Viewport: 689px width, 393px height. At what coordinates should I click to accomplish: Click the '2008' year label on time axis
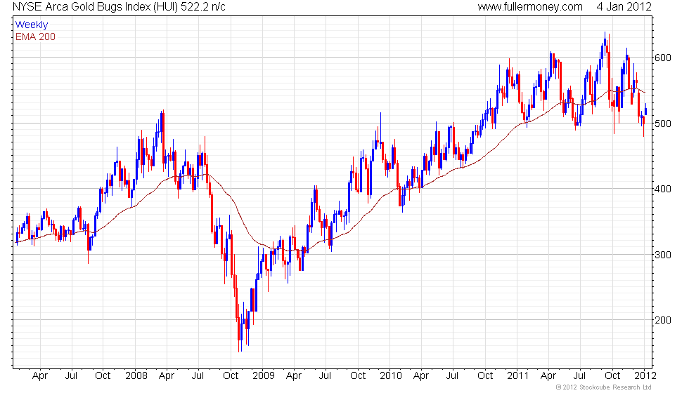point(136,376)
